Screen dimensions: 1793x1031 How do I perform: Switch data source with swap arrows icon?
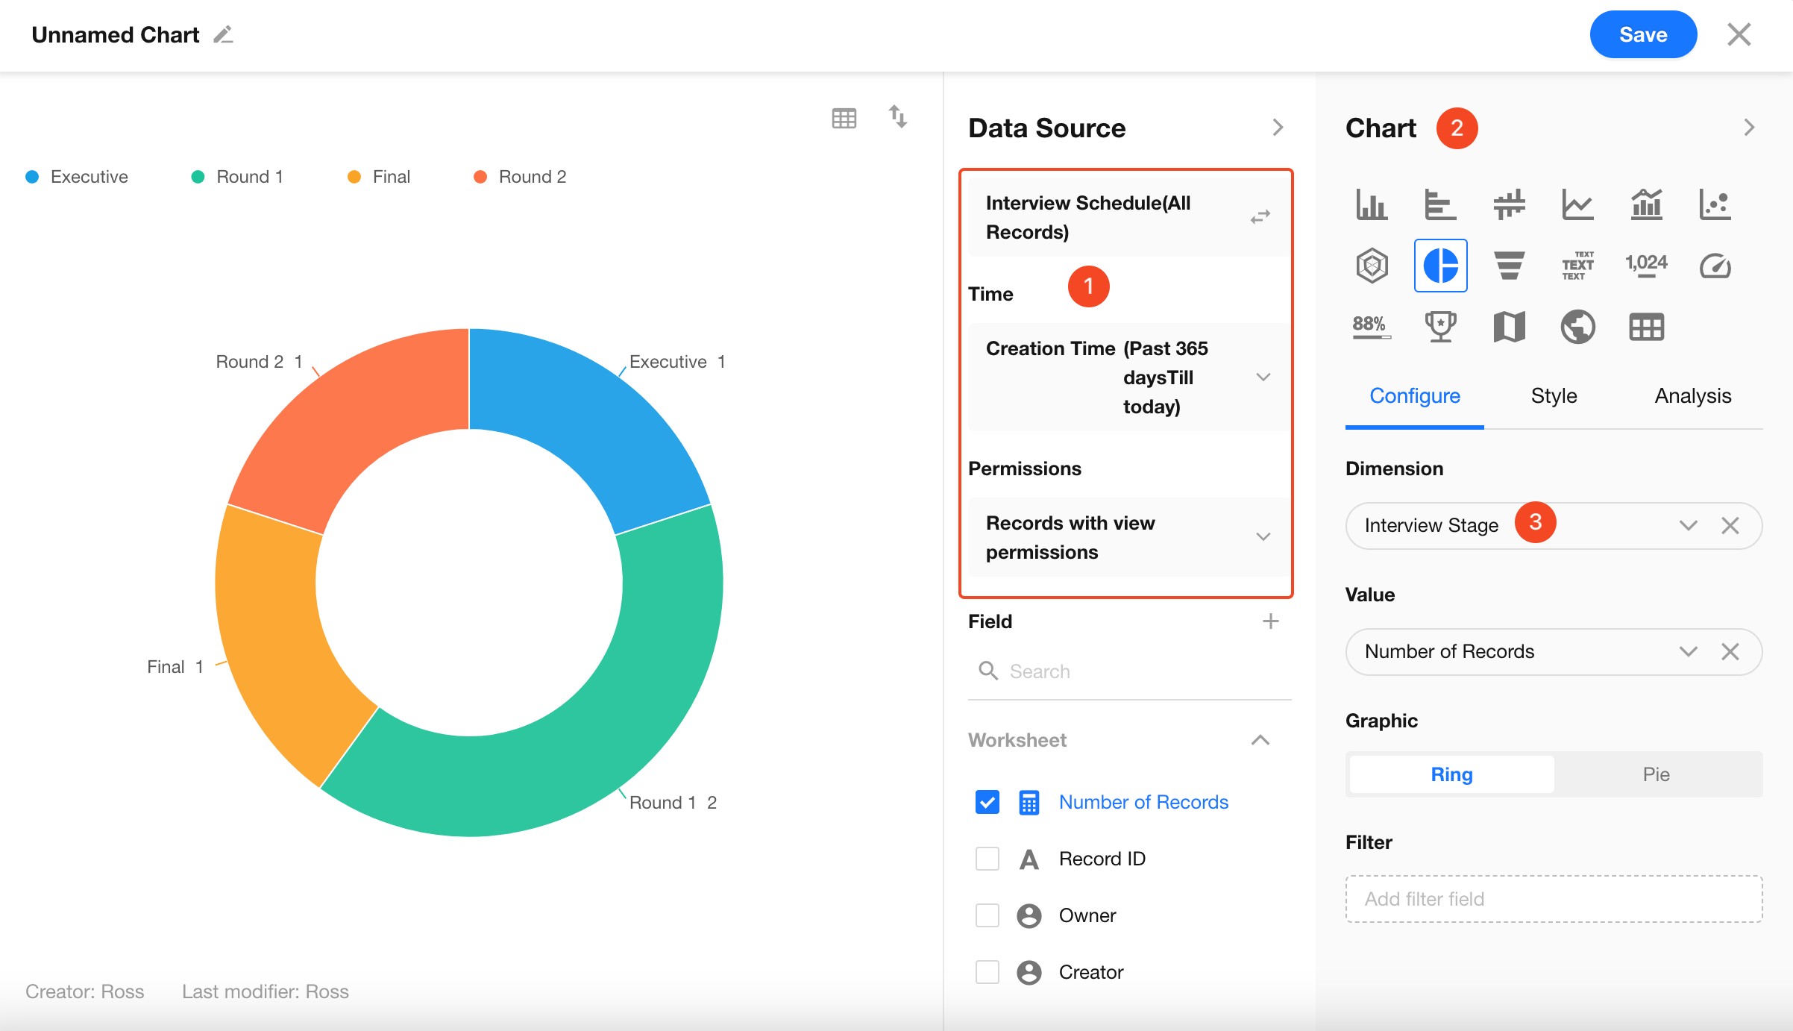(1260, 217)
